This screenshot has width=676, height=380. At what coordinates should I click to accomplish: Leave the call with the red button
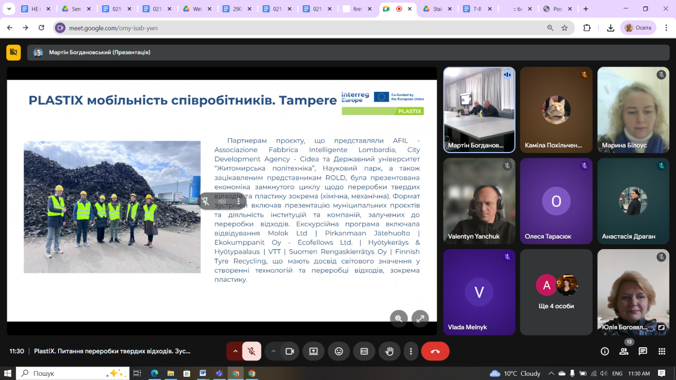click(435, 351)
